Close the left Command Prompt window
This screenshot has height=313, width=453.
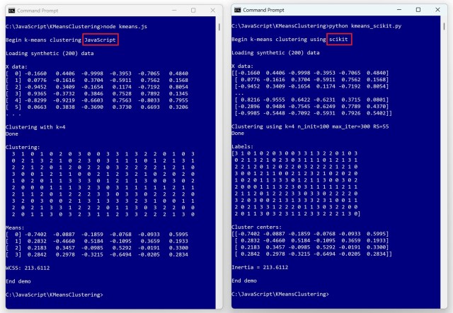pos(214,11)
